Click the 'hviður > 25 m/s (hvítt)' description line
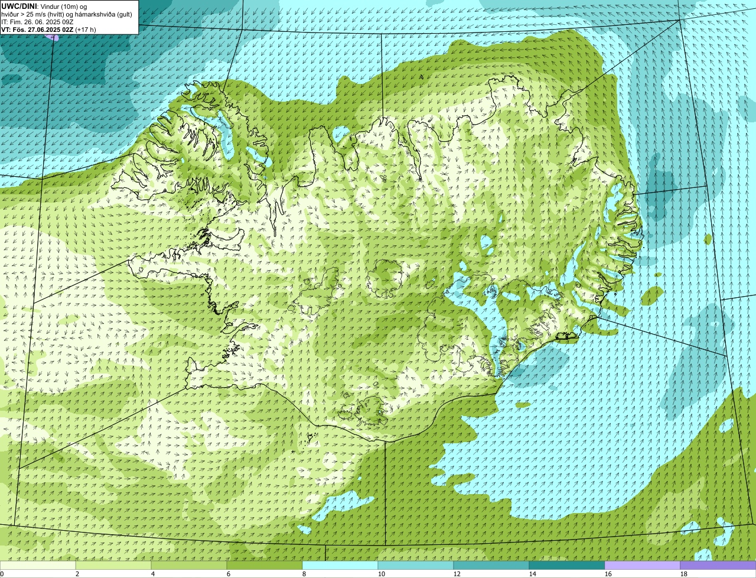 tap(67, 14)
